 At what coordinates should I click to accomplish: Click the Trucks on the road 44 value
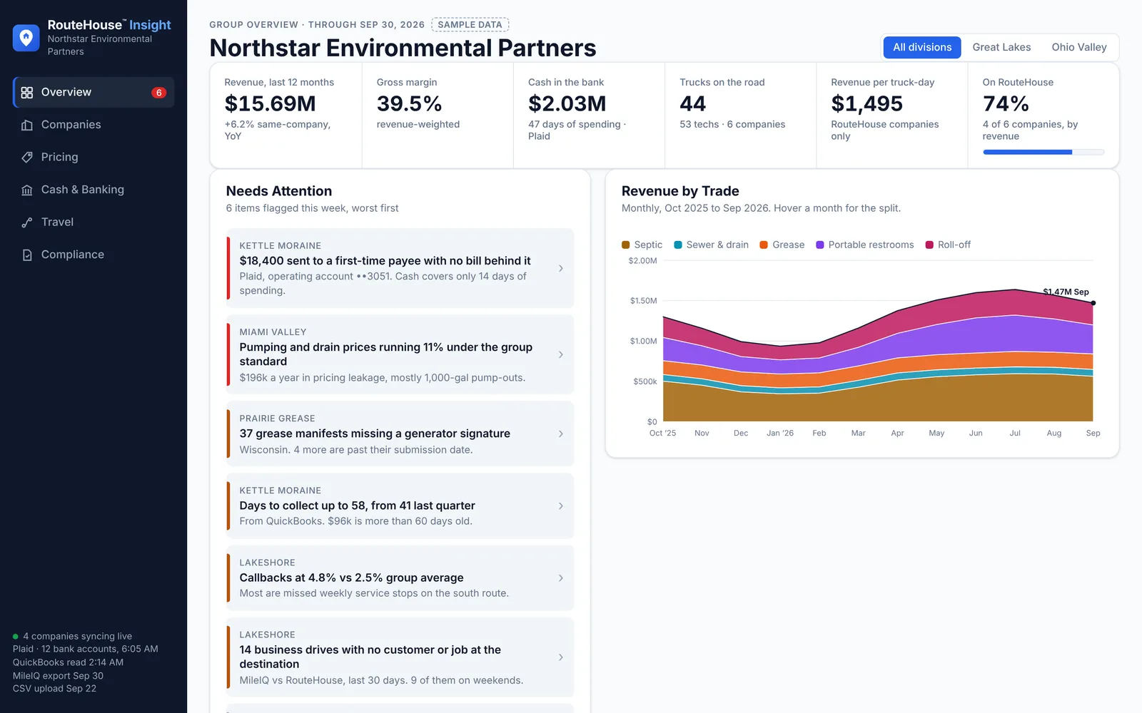click(693, 104)
